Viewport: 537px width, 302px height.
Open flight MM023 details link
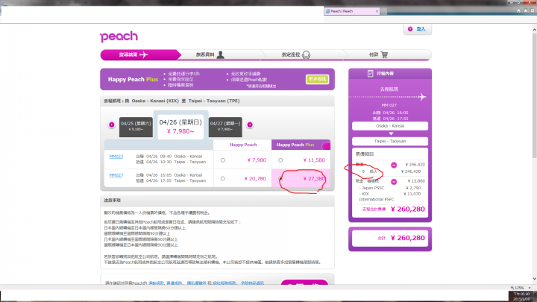tap(116, 157)
